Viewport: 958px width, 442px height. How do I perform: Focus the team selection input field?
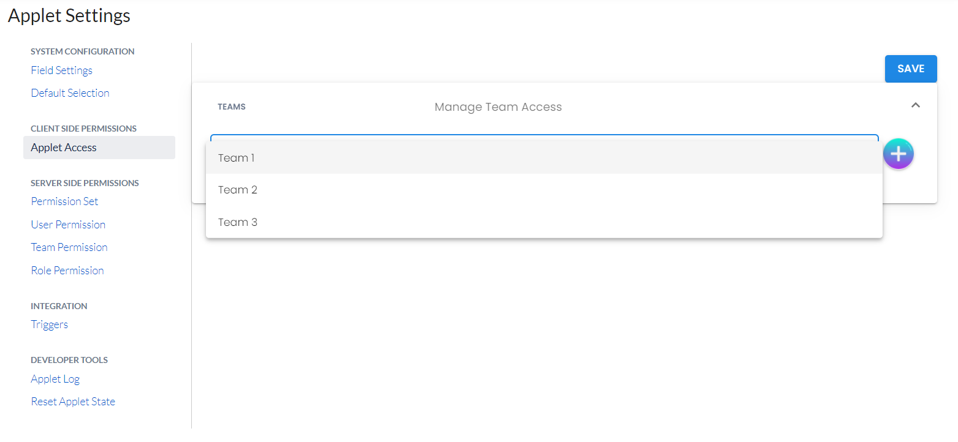pos(544,137)
